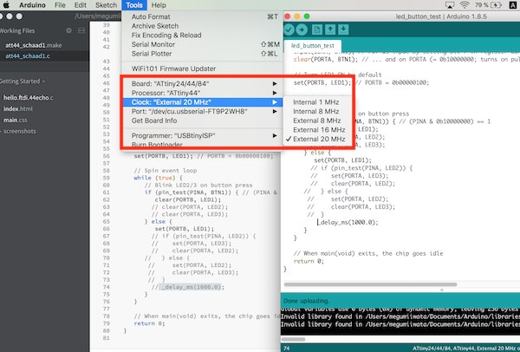
Task: Open hello.ftdi.44echo.c file
Action: (29, 98)
